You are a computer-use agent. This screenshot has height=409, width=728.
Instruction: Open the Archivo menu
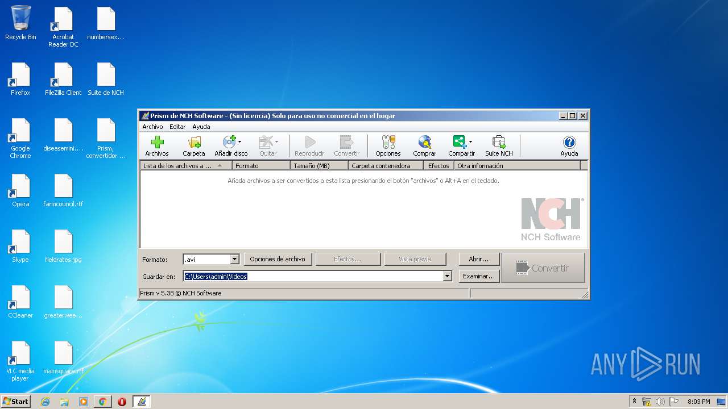(152, 127)
